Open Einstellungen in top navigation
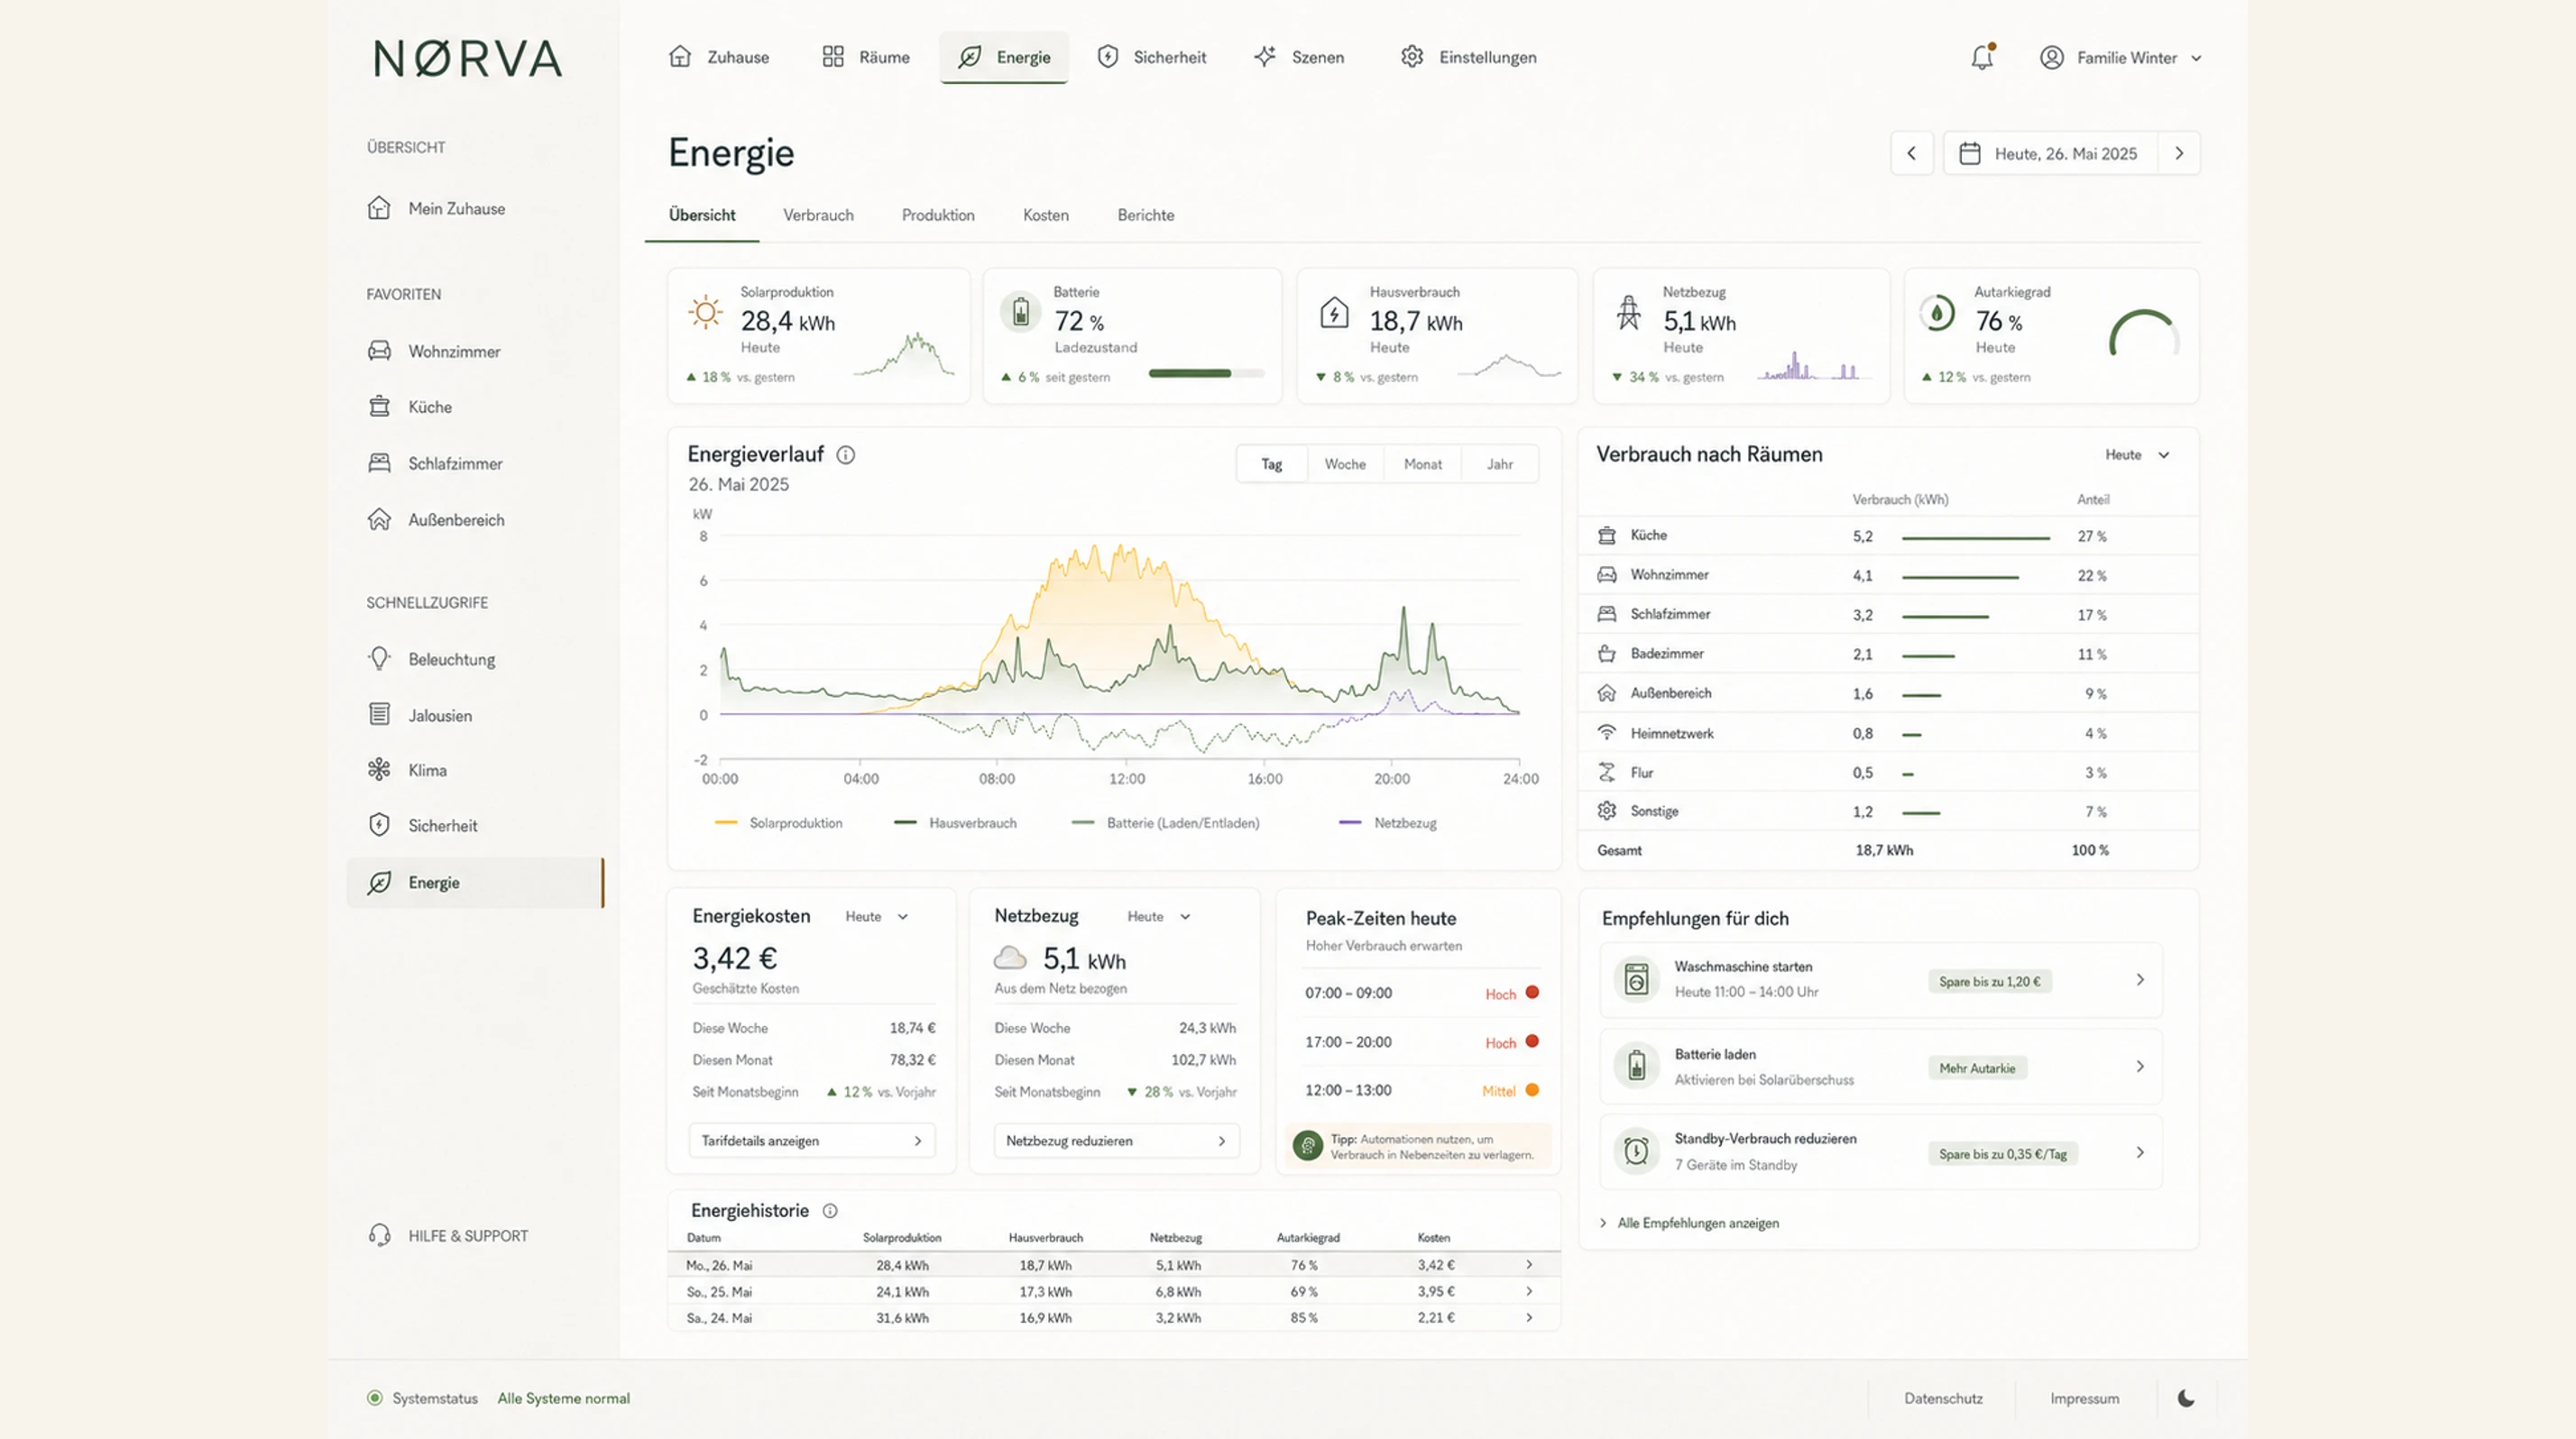Screen dimensions: 2576x1439 click(x=1469, y=57)
